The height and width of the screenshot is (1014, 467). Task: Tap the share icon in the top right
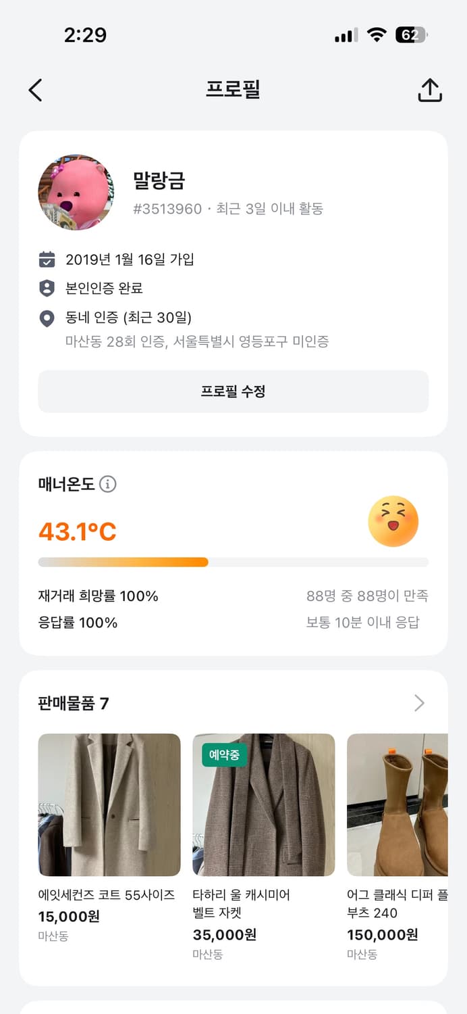[x=431, y=90]
